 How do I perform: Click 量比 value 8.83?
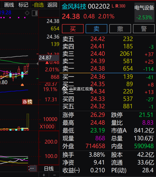point(148,123)
